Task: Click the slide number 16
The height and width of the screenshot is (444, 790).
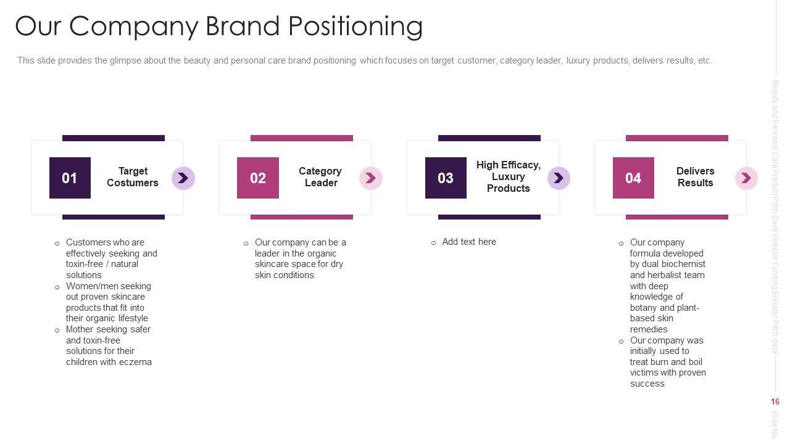Action: tap(775, 401)
